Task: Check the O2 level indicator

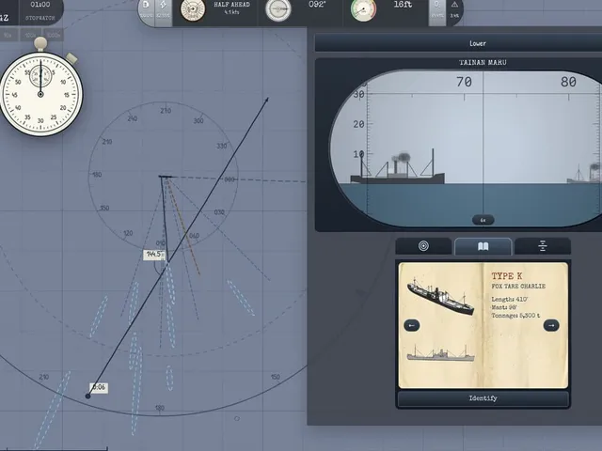Action: (436, 10)
